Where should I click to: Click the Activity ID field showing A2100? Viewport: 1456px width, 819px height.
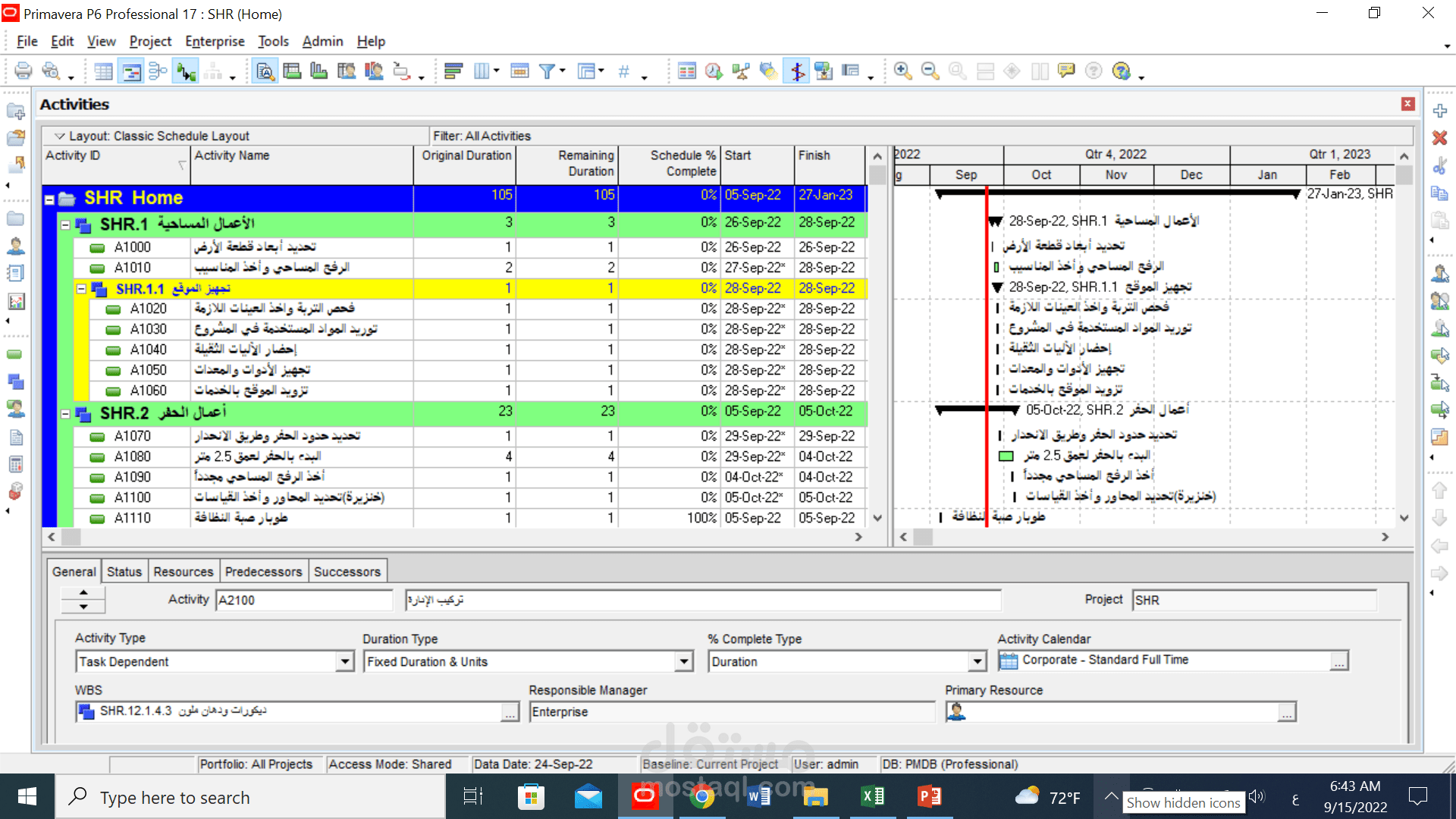[303, 600]
